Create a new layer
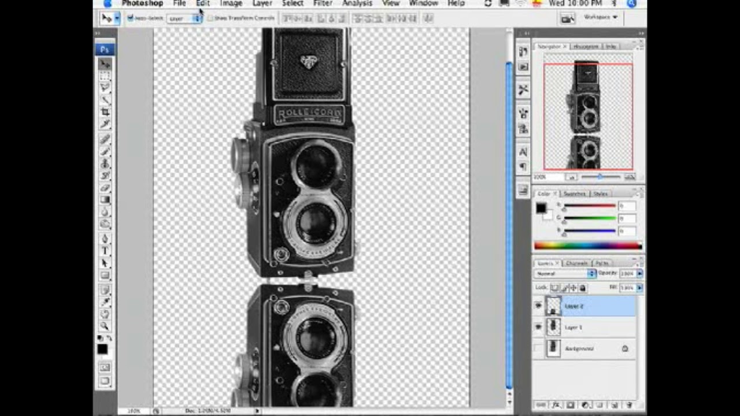 click(614, 406)
